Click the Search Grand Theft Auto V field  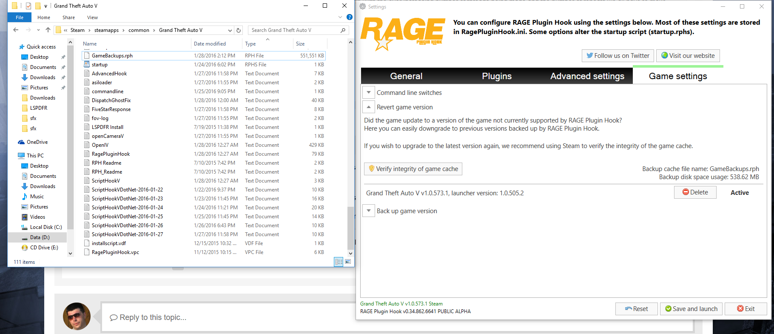[x=294, y=30]
